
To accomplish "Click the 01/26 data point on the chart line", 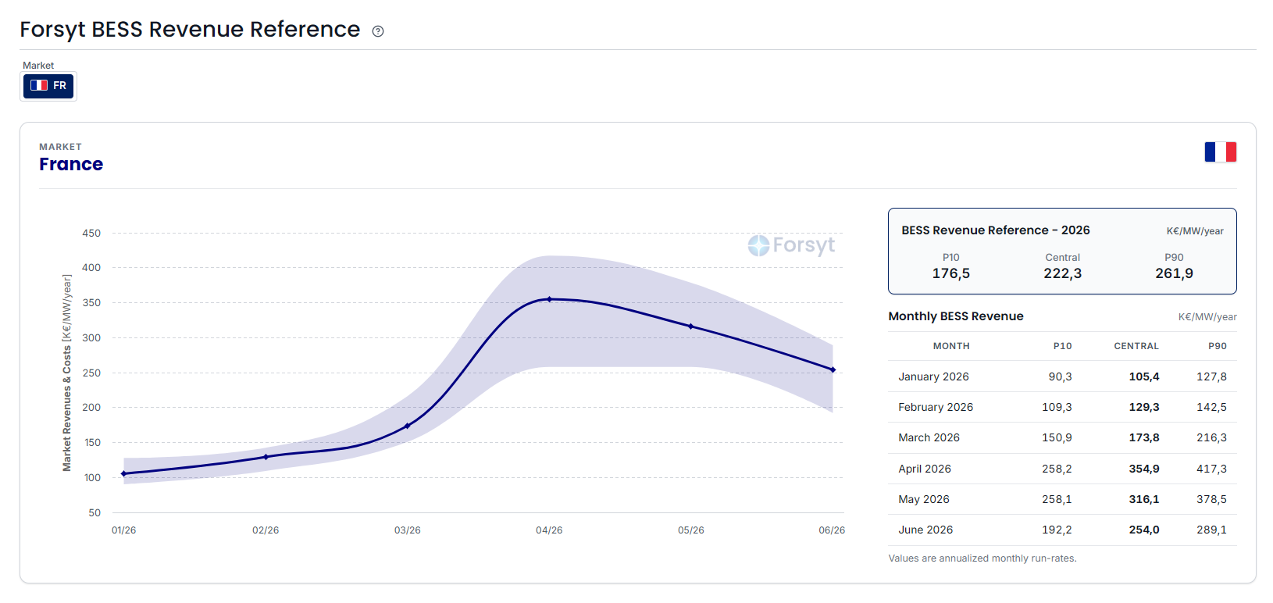I will tap(123, 474).
